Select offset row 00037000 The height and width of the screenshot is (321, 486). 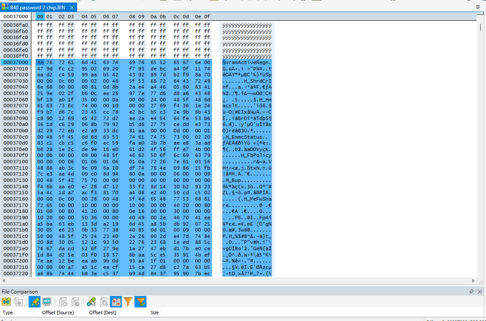16,62
